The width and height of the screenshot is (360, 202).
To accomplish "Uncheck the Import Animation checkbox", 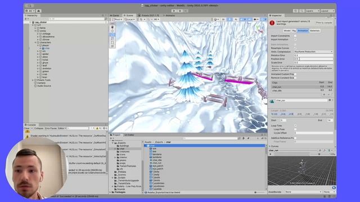I will (295, 39).
